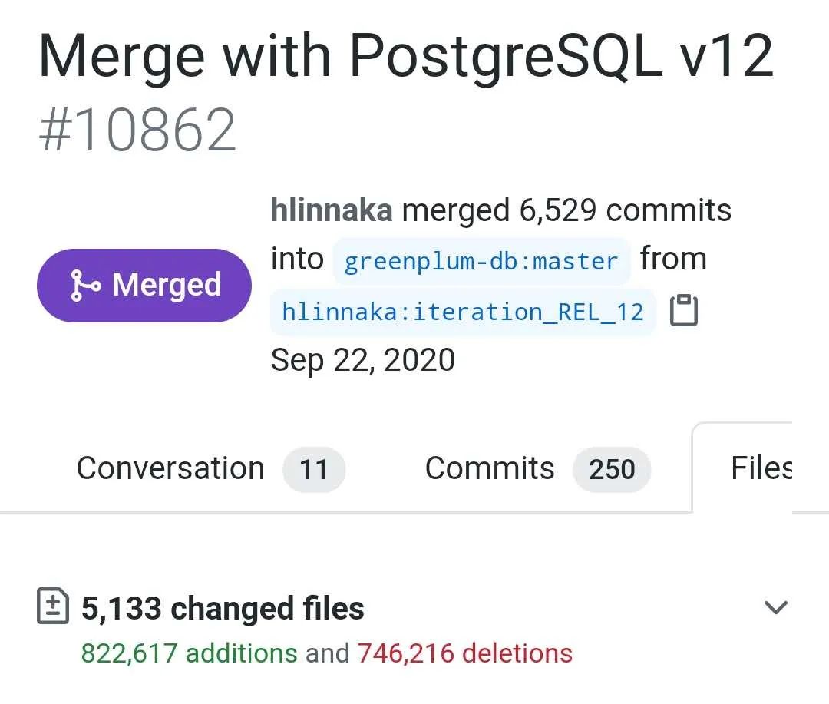Click the Conversation counter showing 11
The image size is (829, 704).
pos(314,470)
